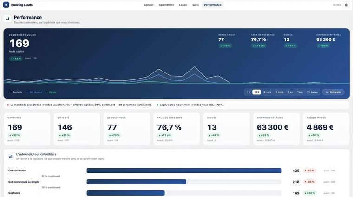353x197 pixels.
Task: Click the calendar icon in Dates button
Action: coord(309,92)
